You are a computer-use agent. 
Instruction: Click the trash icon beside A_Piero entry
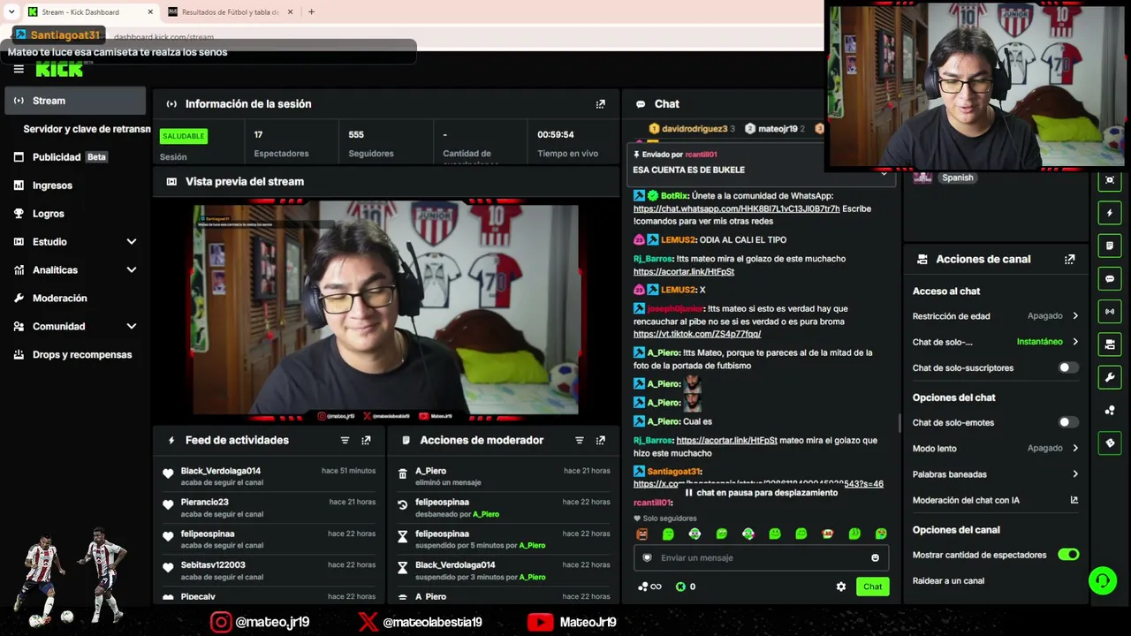(403, 474)
